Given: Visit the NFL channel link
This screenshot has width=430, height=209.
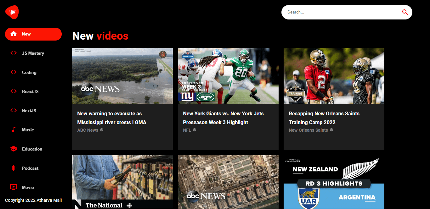Looking at the screenshot, I should click(x=187, y=130).
